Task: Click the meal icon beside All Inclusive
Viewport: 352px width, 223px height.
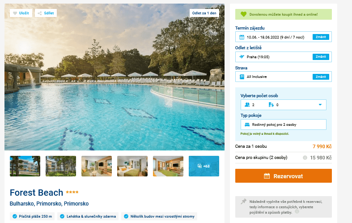Action: click(x=242, y=77)
